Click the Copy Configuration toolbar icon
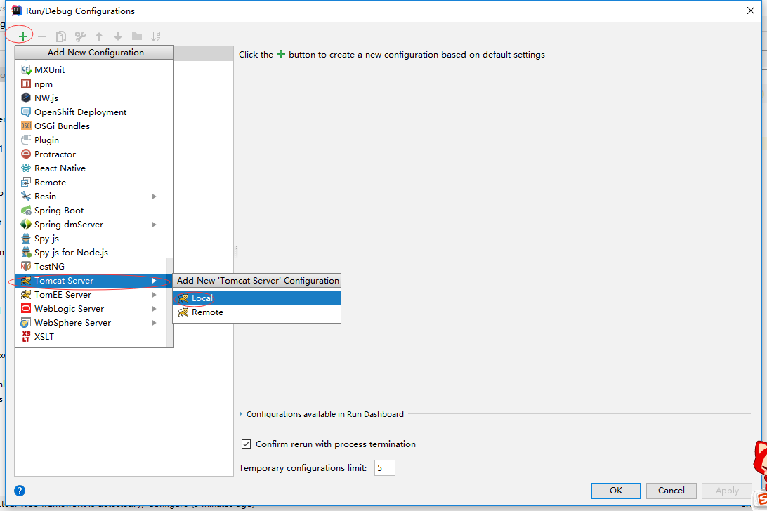This screenshot has width=767, height=511. point(61,36)
